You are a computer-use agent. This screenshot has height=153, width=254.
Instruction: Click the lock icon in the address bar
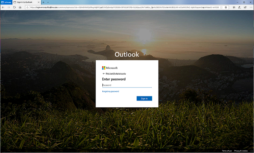point(27,7)
